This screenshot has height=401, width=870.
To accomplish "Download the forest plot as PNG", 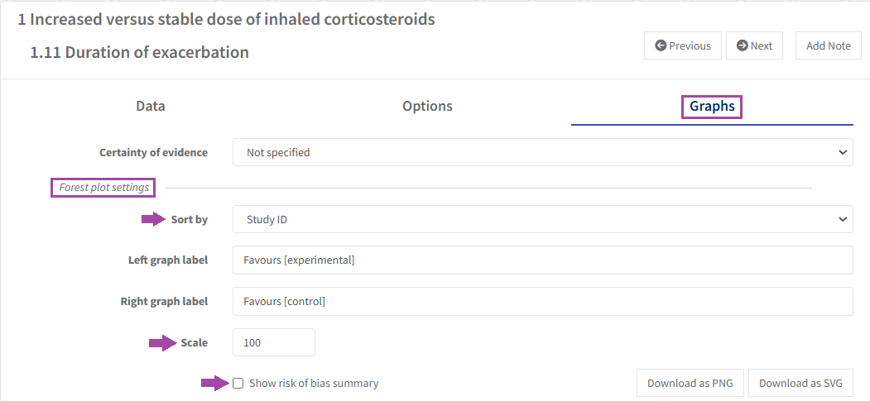I will [x=690, y=383].
